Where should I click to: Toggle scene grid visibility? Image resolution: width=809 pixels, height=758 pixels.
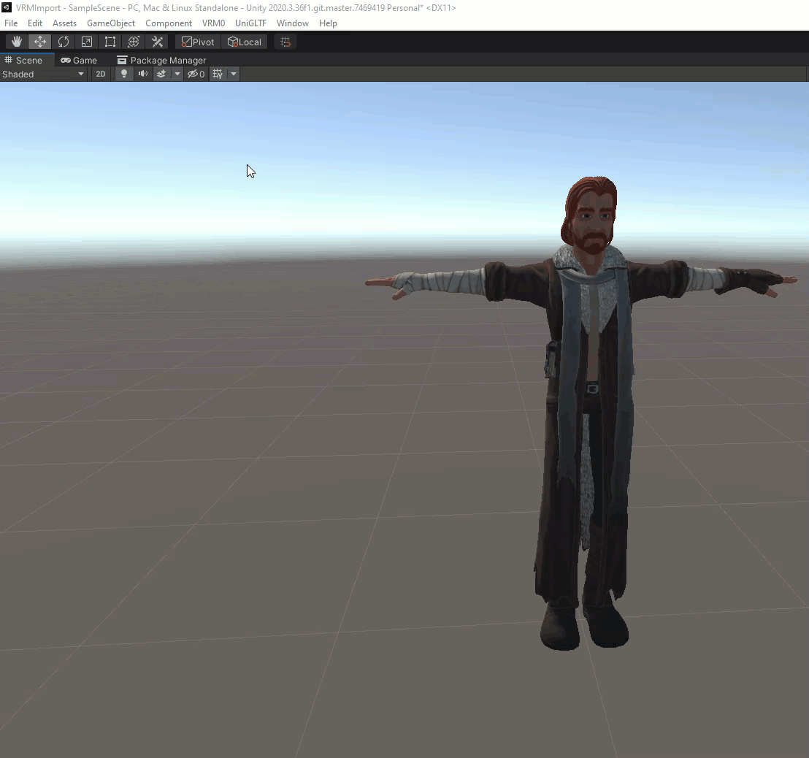[x=218, y=74]
